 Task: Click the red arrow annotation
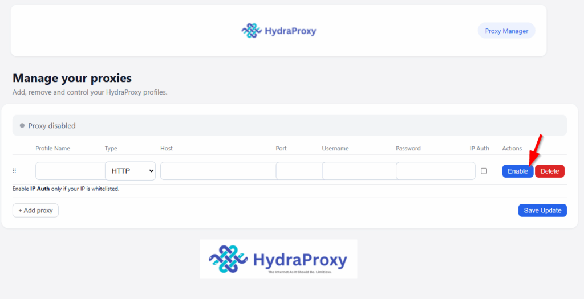tap(535, 149)
